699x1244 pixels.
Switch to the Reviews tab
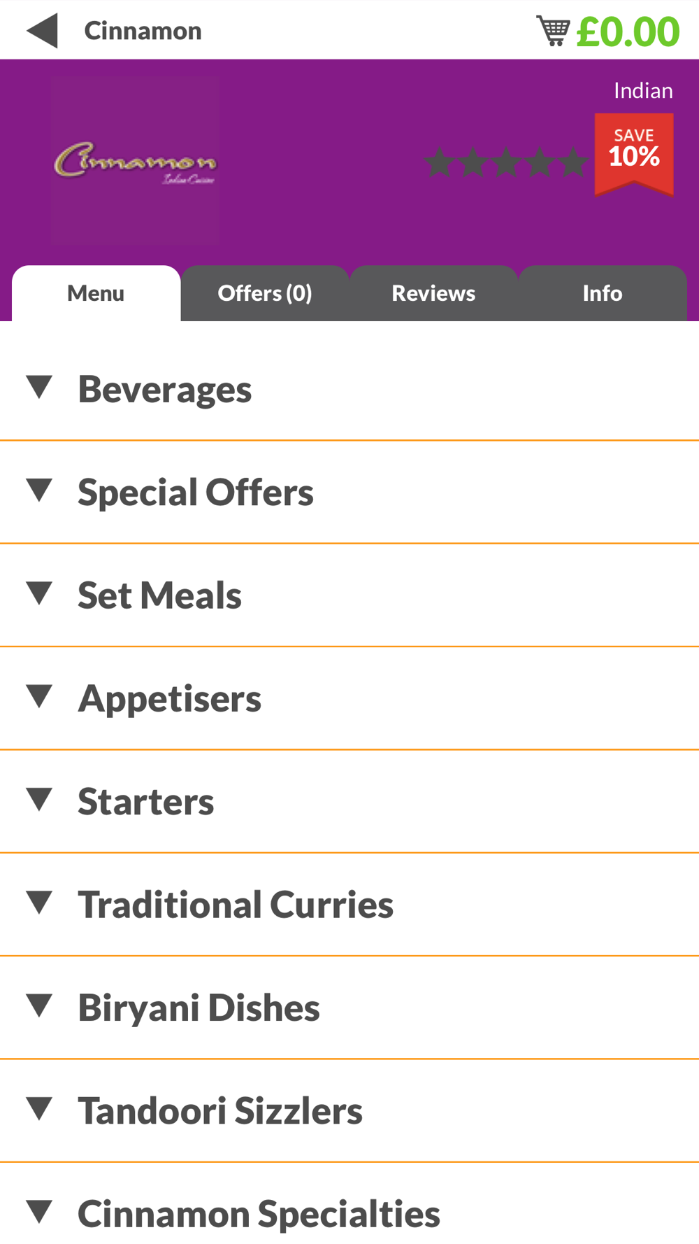tap(433, 293)
